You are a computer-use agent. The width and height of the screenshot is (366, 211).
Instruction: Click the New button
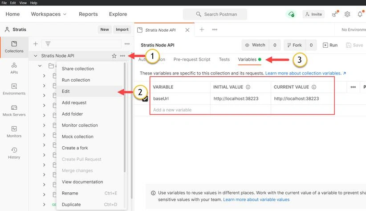pyautogui.click(x=105, y=29)
